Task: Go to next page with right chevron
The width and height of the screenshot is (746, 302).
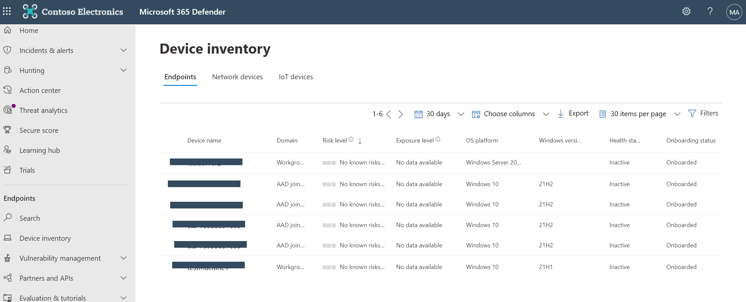Action: tap(401, 114)
